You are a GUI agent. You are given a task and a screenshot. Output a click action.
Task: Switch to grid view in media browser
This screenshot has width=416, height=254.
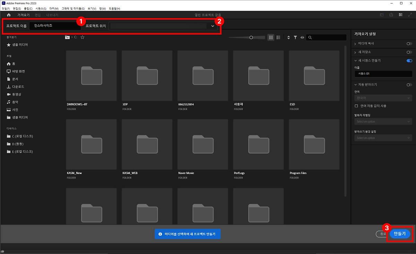[x=271, y=37]
